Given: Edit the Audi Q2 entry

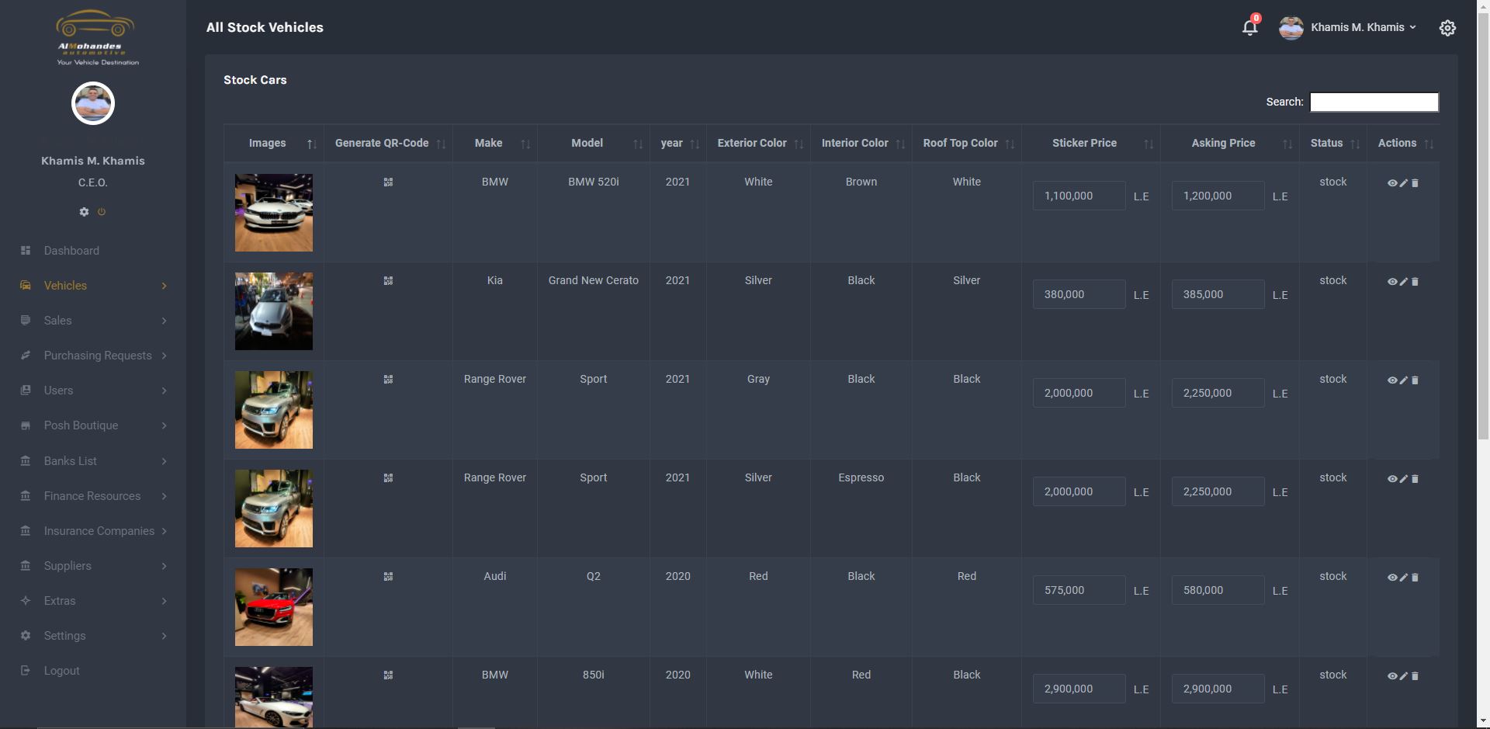Looking at the screenshot, I should coord(1404,578).
